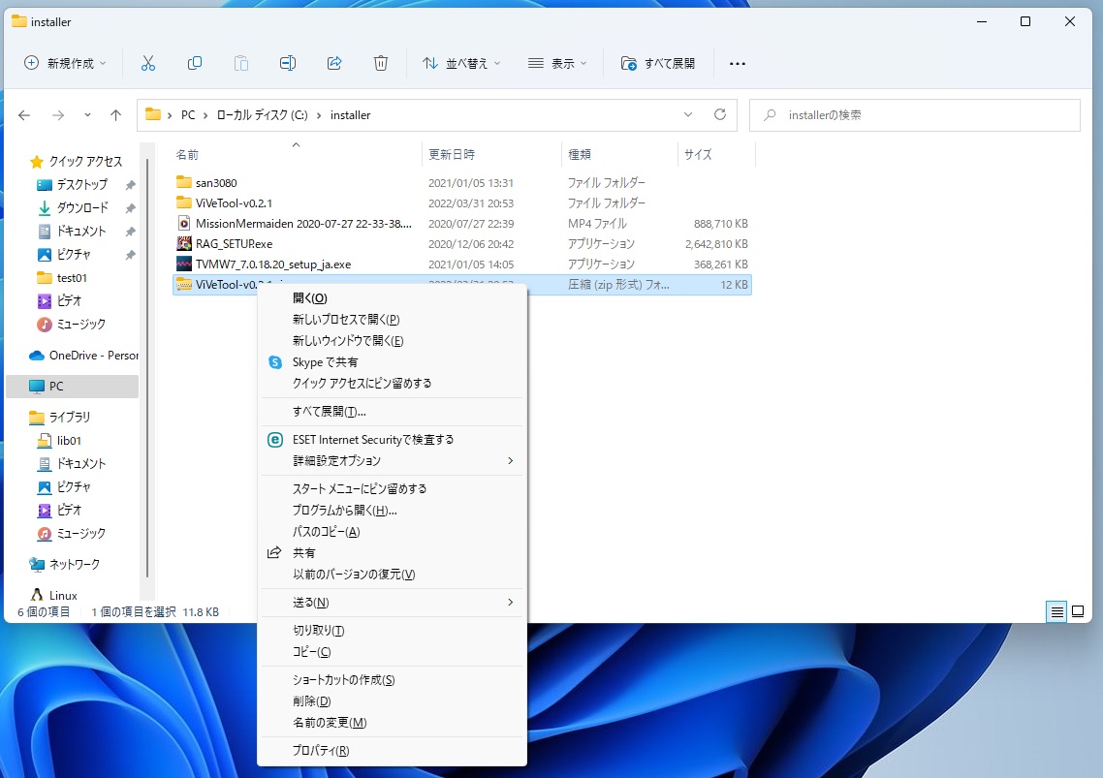Expand address bar history dropdown
The height and width of the screenshot is (778, 1103).
pyautogui.click(x=688, y=114)
